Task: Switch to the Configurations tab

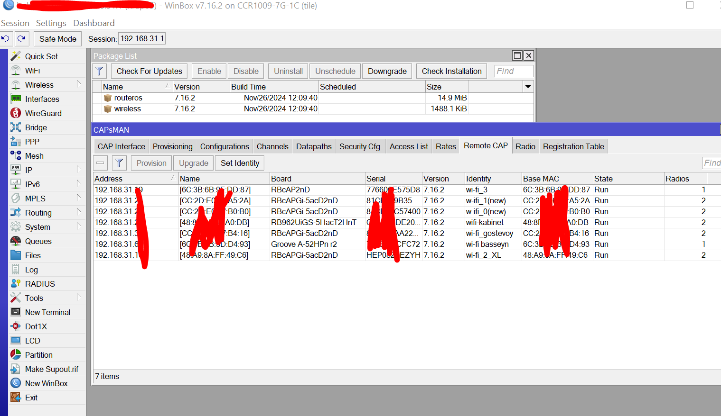Action: (x=225, y=146)
